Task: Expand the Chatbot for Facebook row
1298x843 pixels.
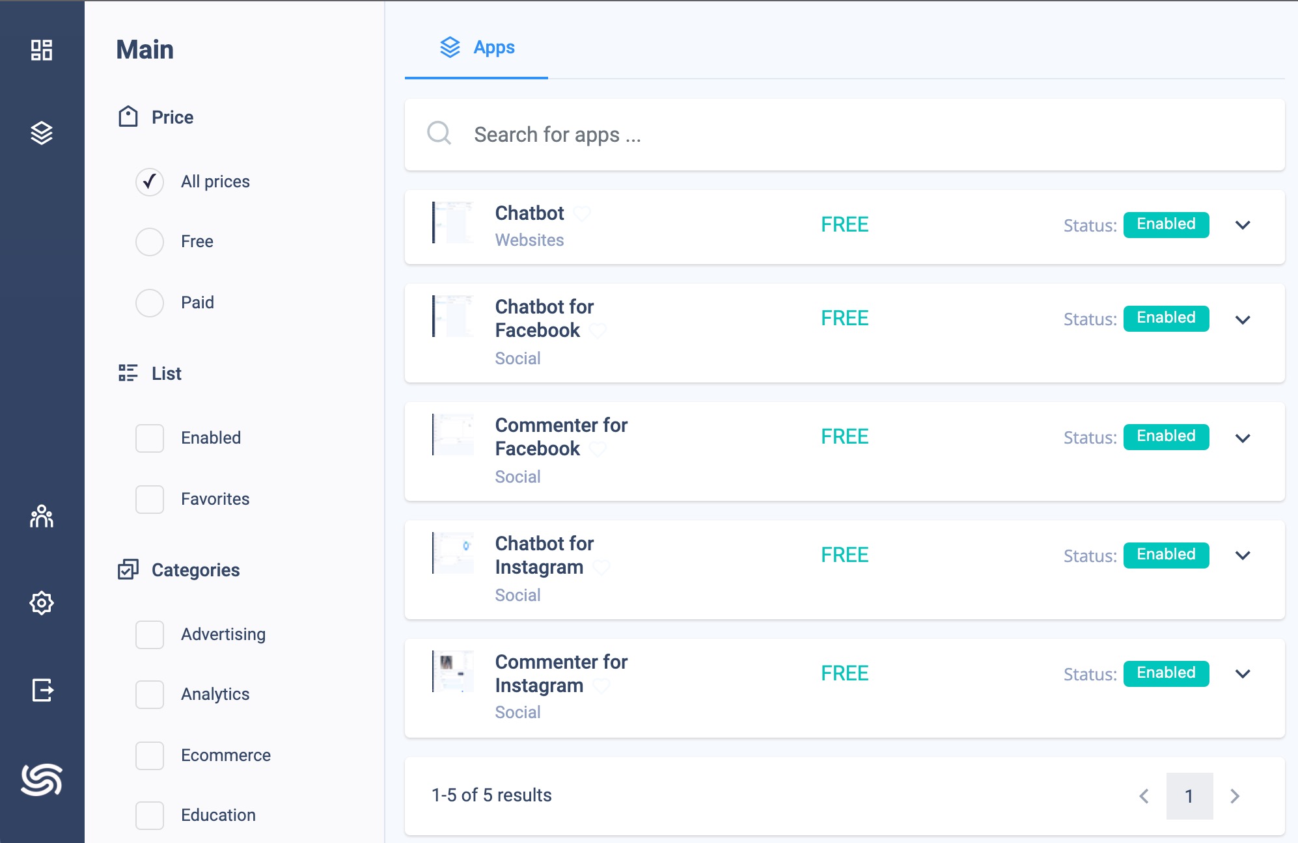Action: pos(1243,319)
